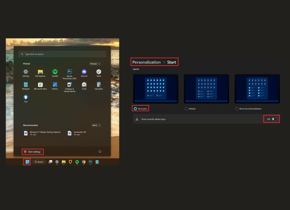The width and height of the screenshot is (290, 210).
Task: Open Windows 11 Taskbar Settings Options file
Action: coord(39,133)
